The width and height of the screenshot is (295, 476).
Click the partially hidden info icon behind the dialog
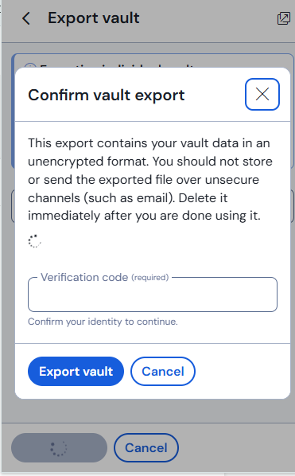click(x=30, y=65)
